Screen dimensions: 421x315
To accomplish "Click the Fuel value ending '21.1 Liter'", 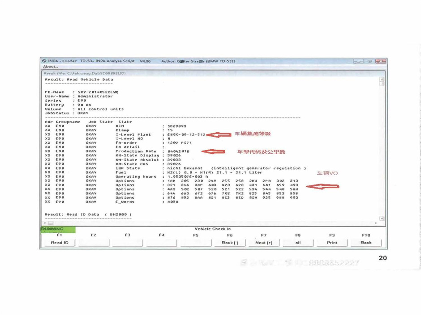I will [x=215, y=172].
